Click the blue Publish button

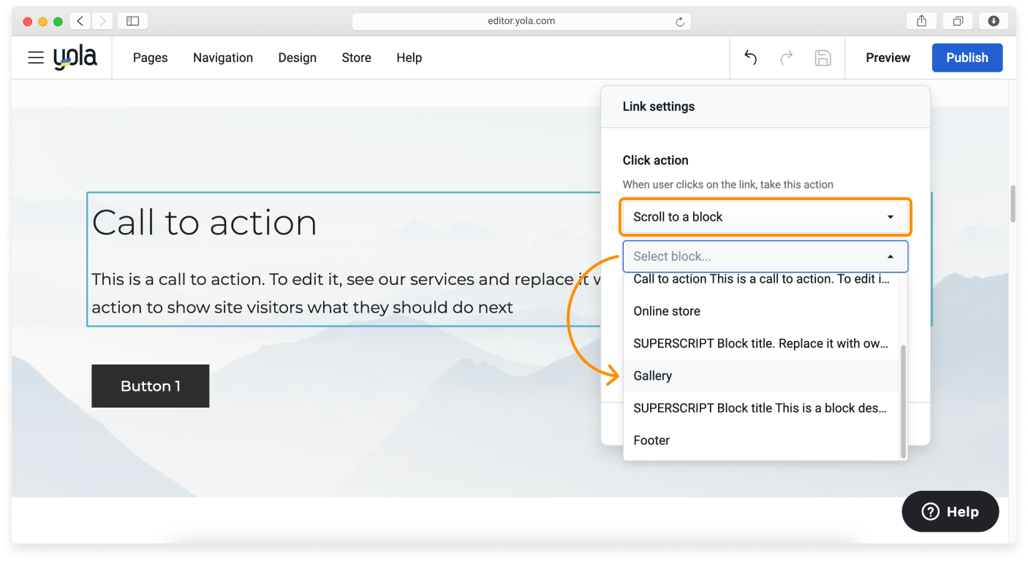tap(967, 58)
